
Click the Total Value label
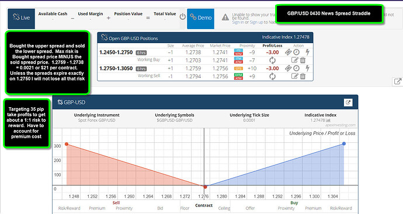point(165,13)
